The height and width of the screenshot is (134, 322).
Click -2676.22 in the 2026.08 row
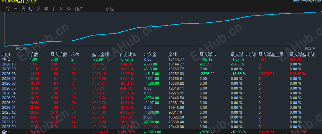click(x=207, y=74)
